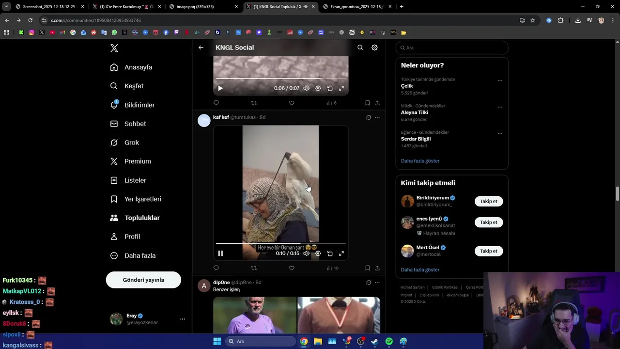Go to Anasayfa
Screen dimensions: 620x349
click(131, 67)
